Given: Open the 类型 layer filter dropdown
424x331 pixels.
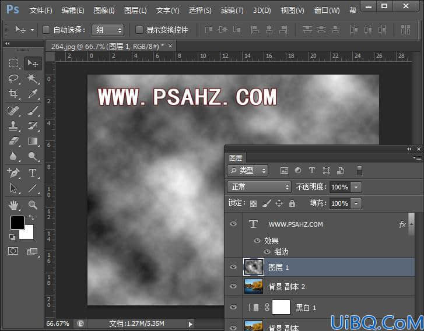Looking at the screenshot, I should tap(248, 171).
